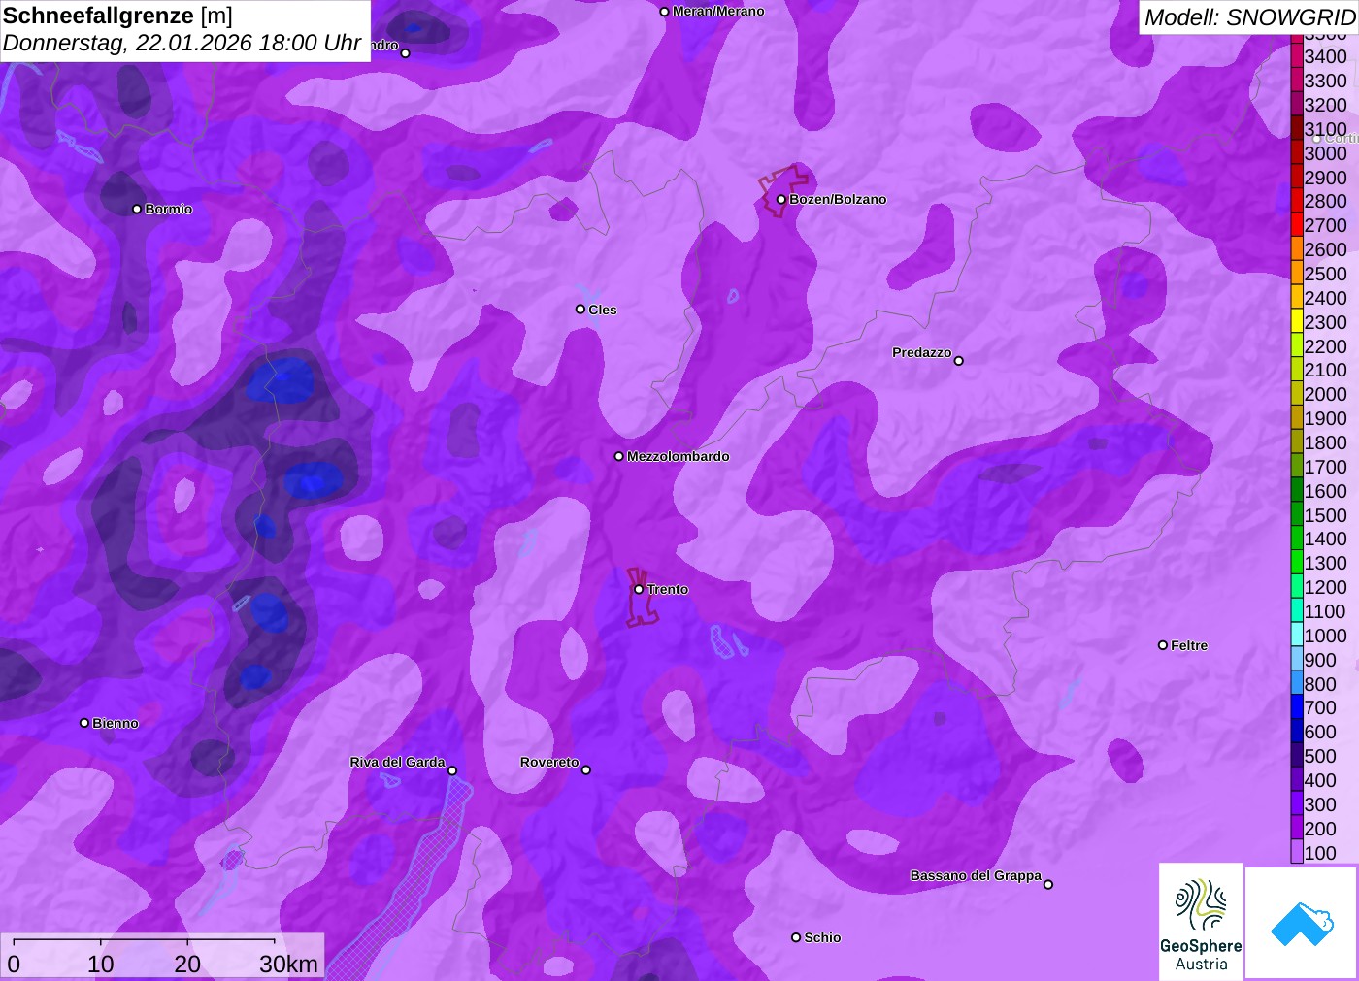Screen dimensions: 1359x981
Task: Select the red 2700 legend swatch
Action: tap(1297, 225)
